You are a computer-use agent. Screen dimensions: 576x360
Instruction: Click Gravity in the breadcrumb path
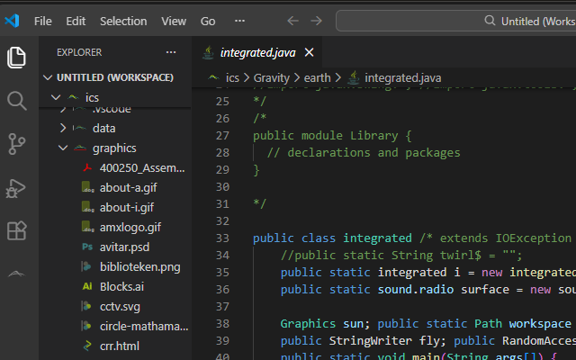(272, 78)
